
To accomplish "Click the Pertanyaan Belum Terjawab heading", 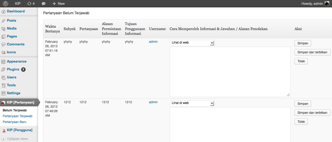I will click(66, 13).
